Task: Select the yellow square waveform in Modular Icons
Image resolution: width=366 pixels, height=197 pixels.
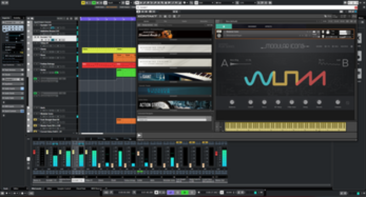Action: (285, 78)
